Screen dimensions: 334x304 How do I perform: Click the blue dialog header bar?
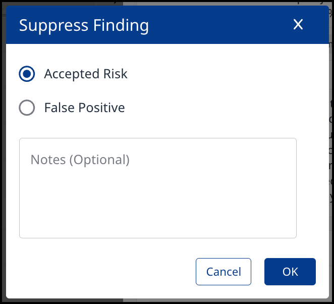212,25
